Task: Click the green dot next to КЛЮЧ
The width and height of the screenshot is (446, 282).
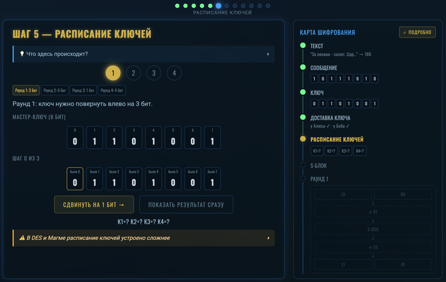Action: (x=303, y=92)
